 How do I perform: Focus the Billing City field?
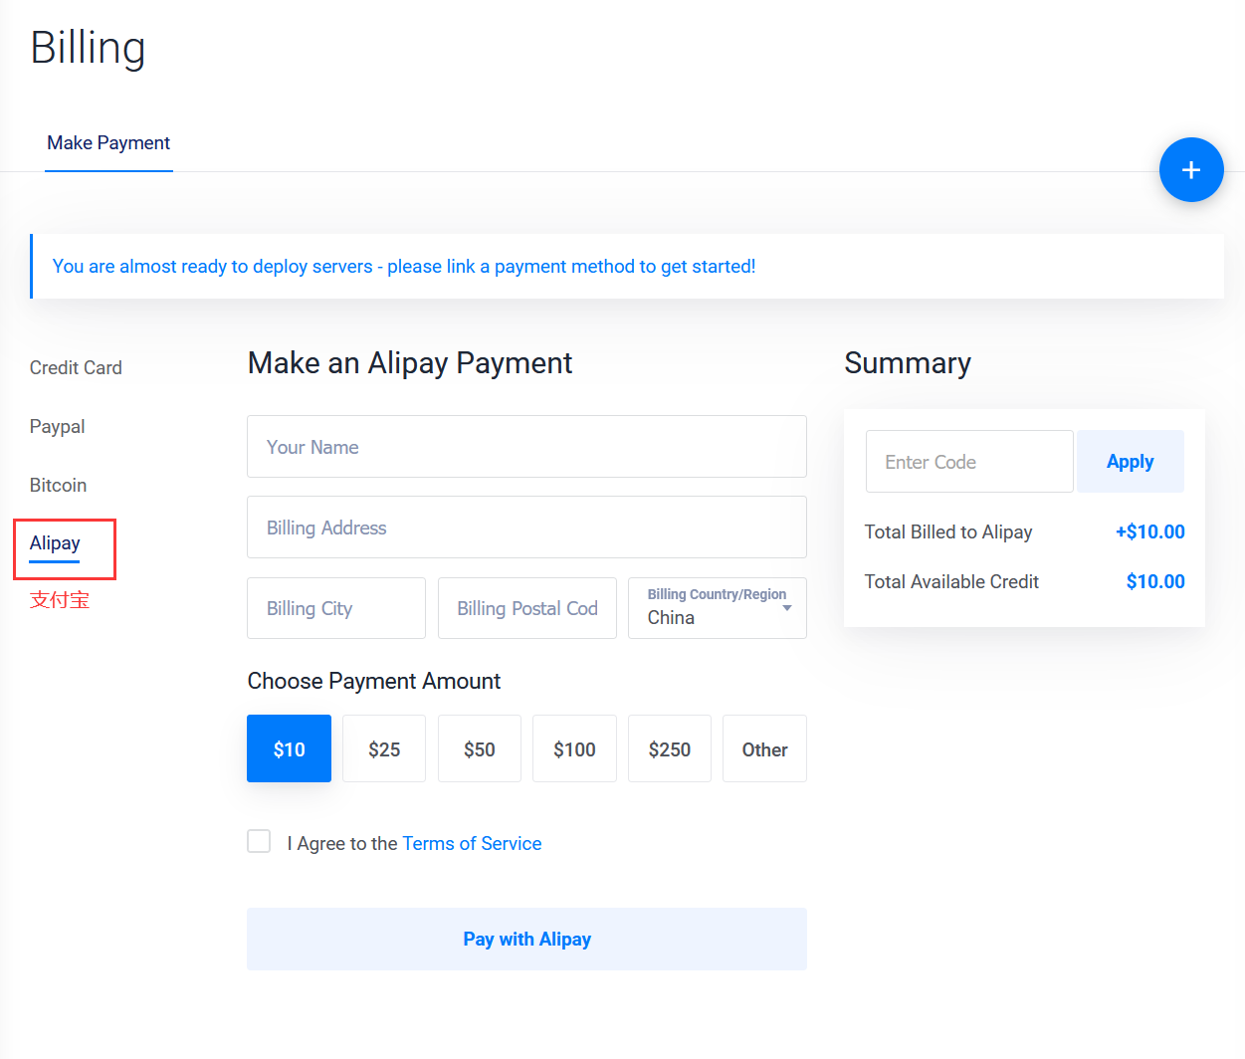point(336,608)
